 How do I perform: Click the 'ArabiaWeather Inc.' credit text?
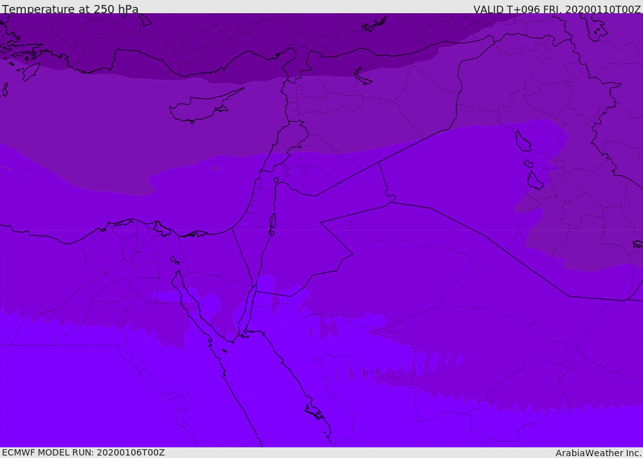click(598, 453)
